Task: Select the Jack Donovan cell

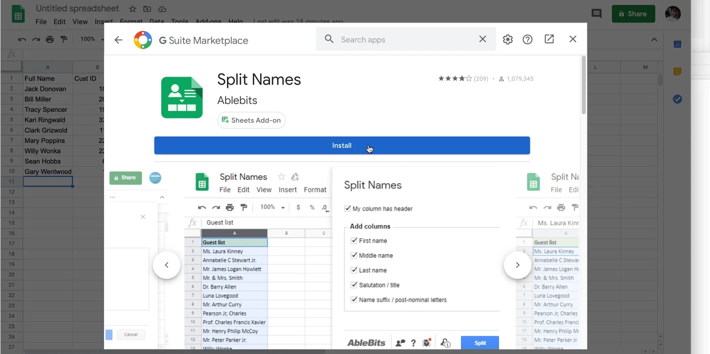Action: click(48, 89)
